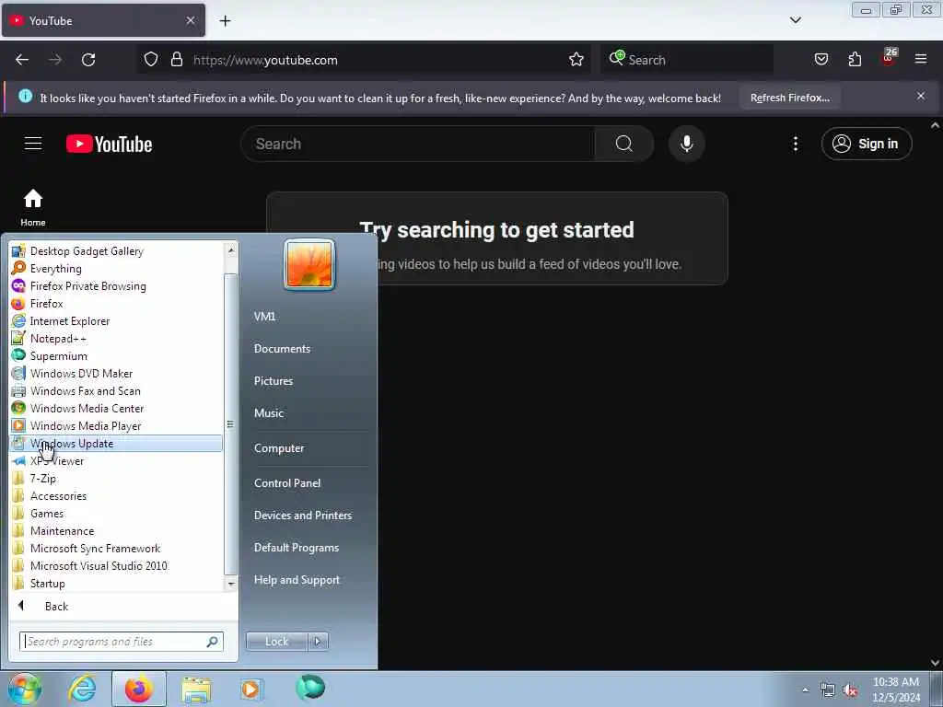Image resolution: width=943 pixels, height=707 pixels.
Task: Bookmark this page with star icon
Action: point(576,60)
